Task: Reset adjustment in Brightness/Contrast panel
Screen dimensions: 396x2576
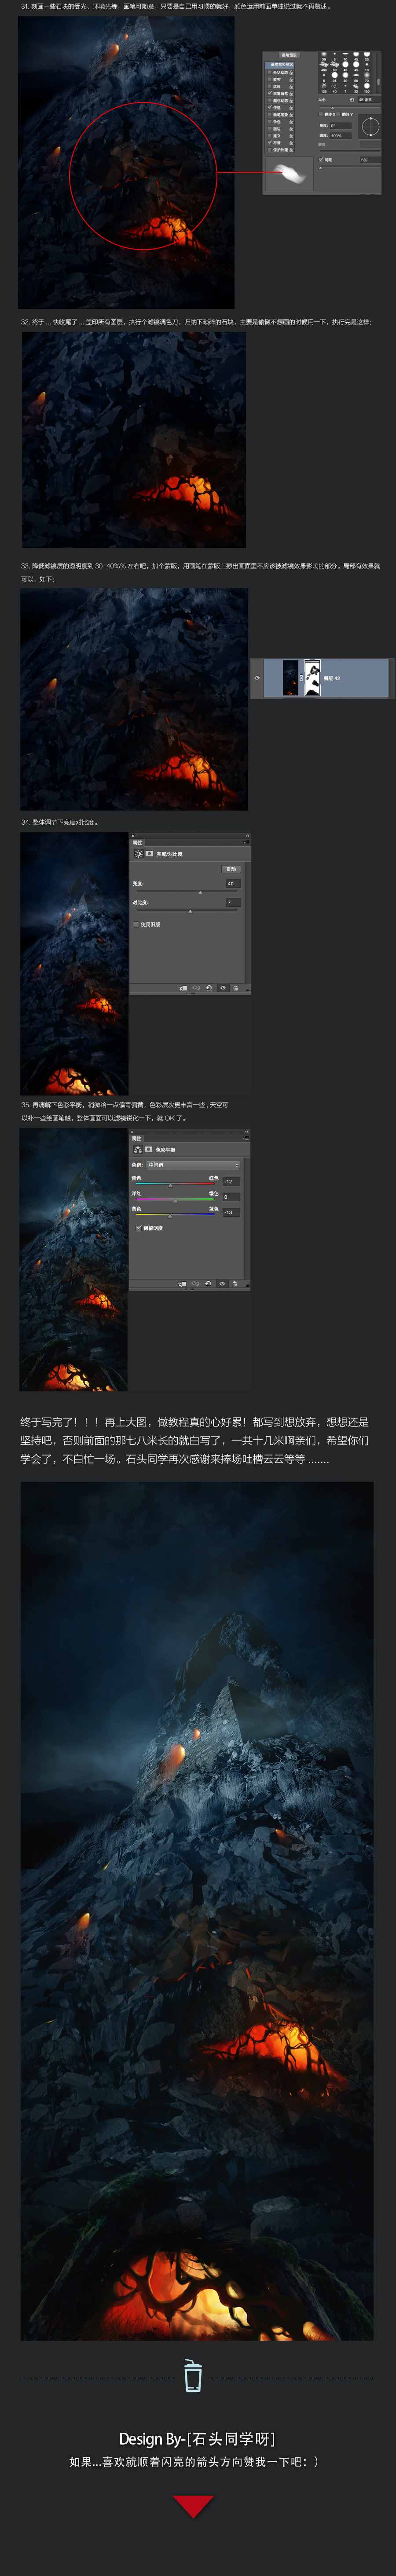Action: click(209, 988)
